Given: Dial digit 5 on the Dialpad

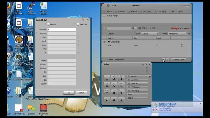Looking at the screenshot, I should coord(114,85).
